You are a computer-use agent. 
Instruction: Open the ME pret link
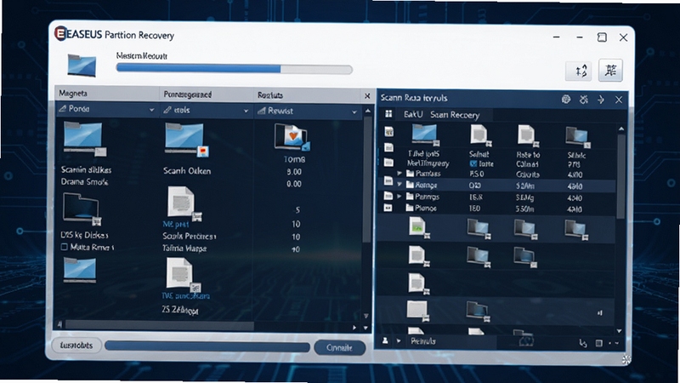[x=176, y=224]
